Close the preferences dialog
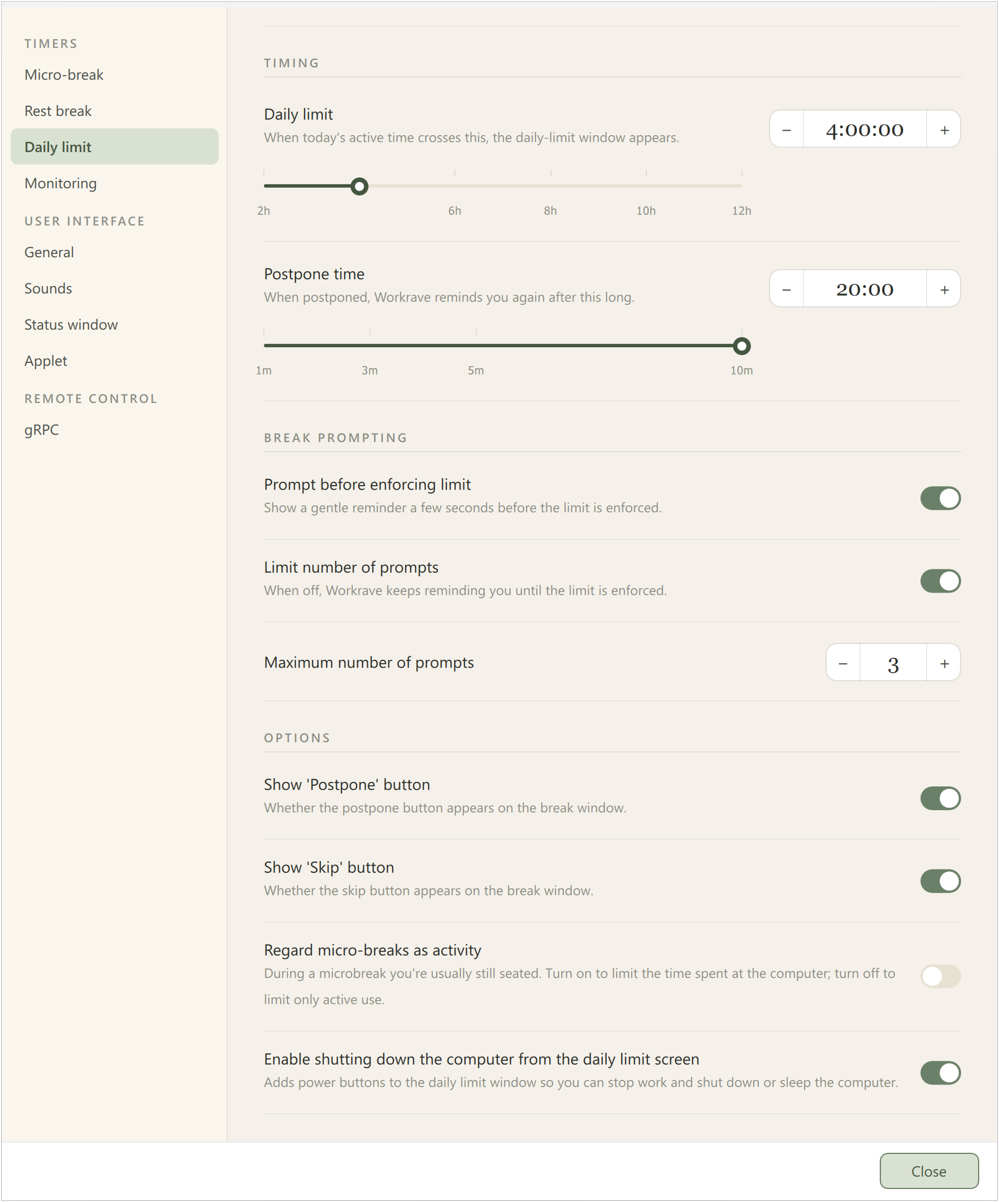This screenshot has width=999, height=1202. tap(928, 1171)
